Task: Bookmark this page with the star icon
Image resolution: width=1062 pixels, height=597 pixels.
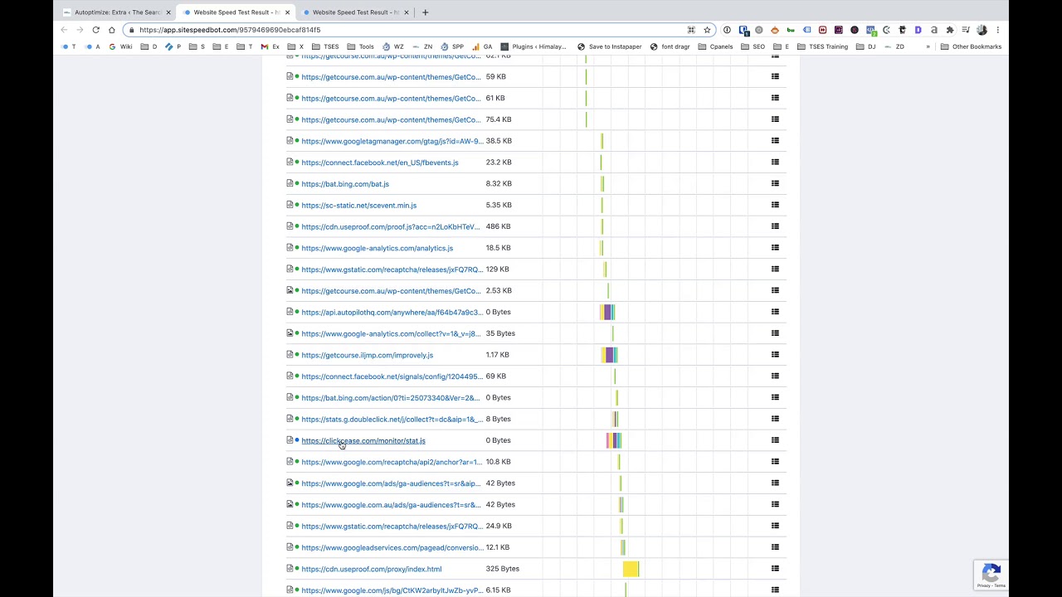Action: tap(707, 30)
